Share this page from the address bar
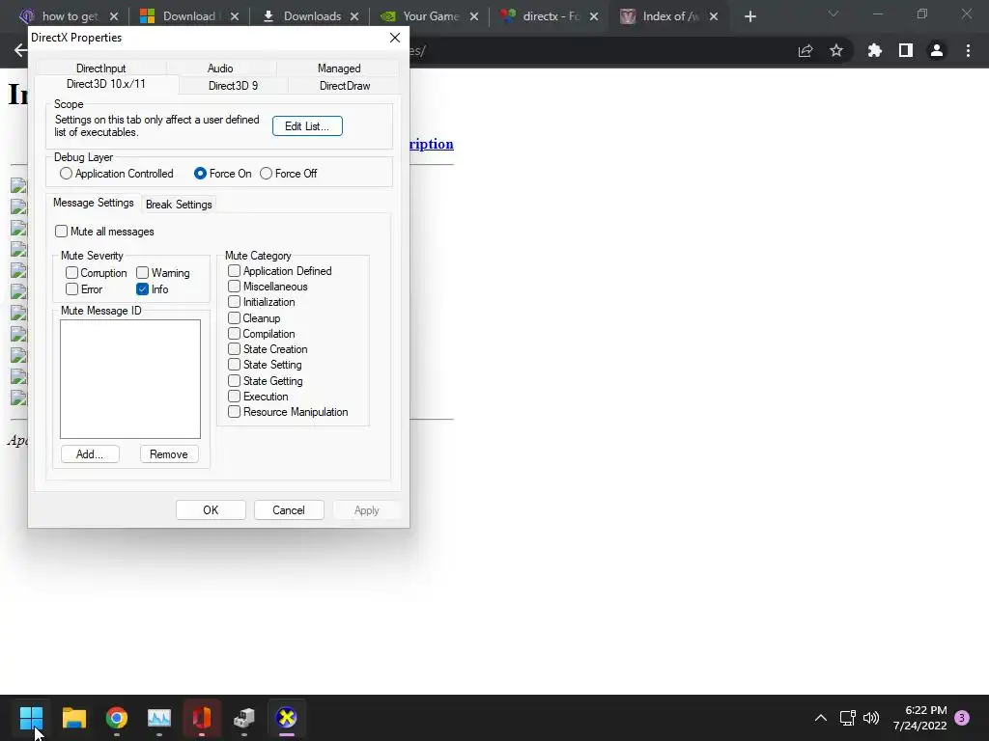 (x=805, y=50)
